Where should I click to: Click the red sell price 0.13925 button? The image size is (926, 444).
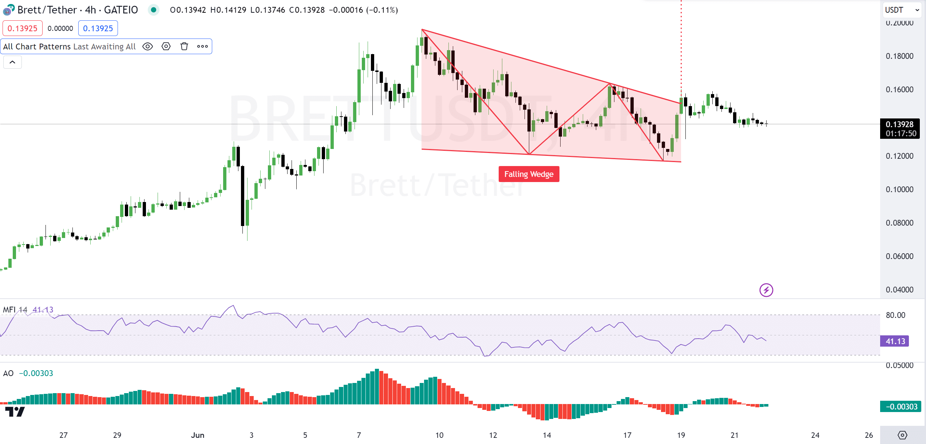[23, 28]
